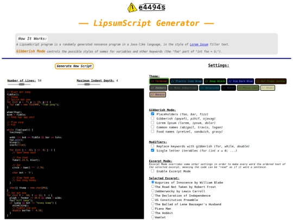Screen dimensions: 293x220
Task: Open the Lorem Ipsum link
Action: click(x=199, y=45)
